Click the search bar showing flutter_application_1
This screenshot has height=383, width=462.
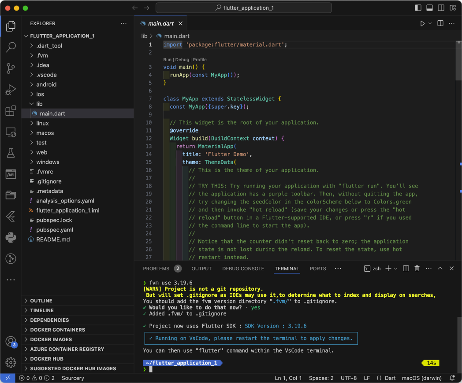(x=244, y=8)
